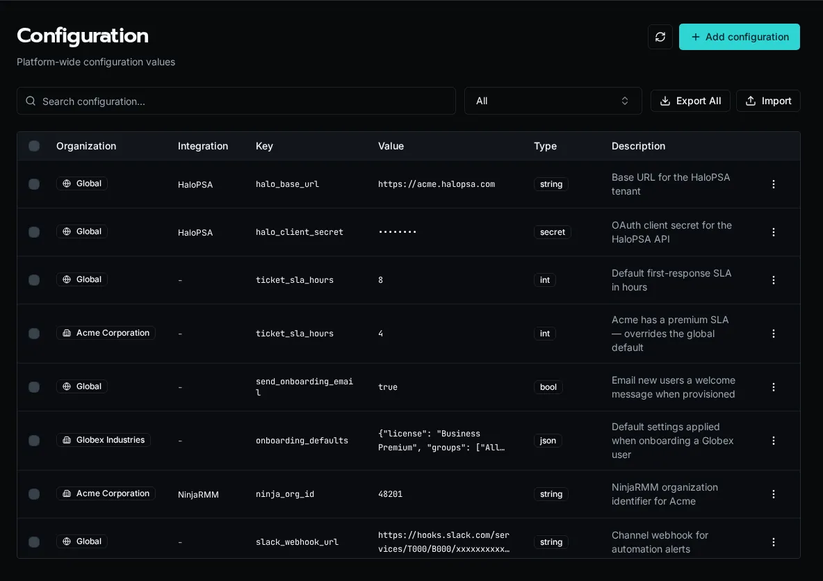Click the globe icon in halo_base_url row
The width and height of the screenshot is (823, 581).
(67, 183)
